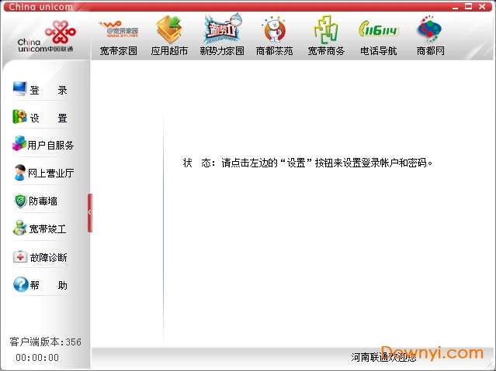Click the 商都网 label text
Image resolution: width=496 pixels, height=371 pixels.
431,51
